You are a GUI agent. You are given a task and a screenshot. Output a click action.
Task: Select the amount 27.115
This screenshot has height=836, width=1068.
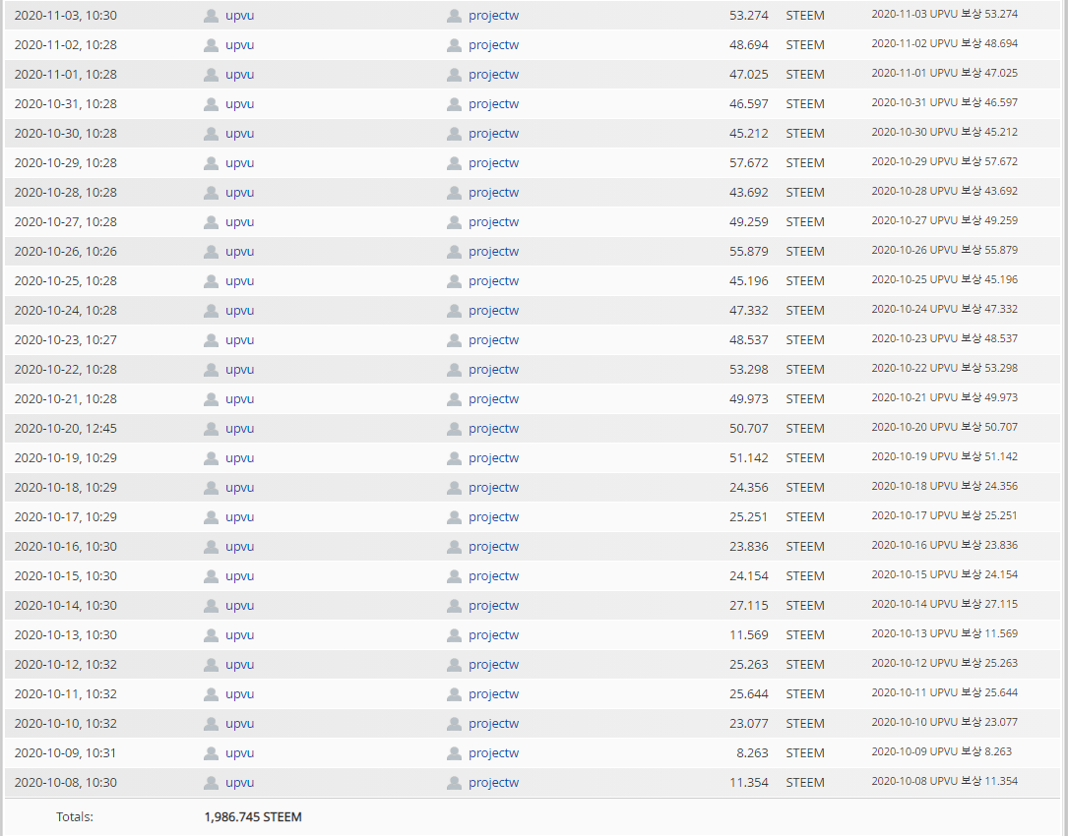coord(748,606)
